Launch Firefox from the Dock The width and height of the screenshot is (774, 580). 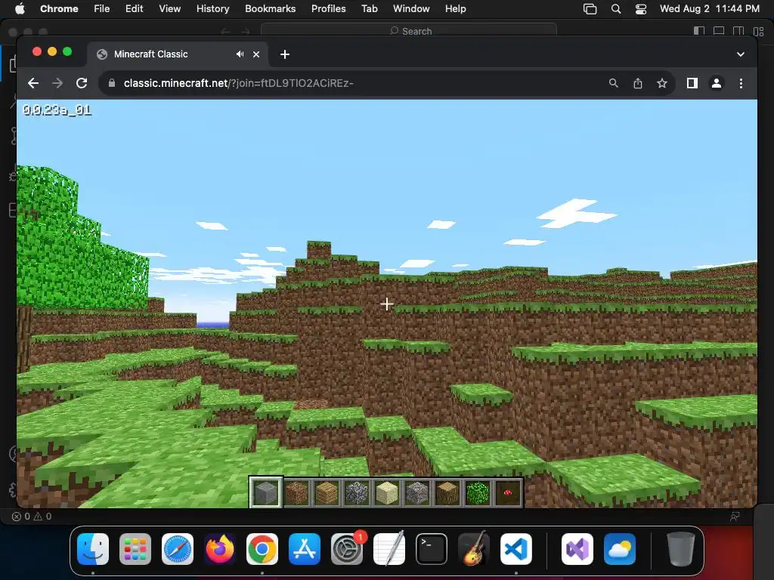click(220, 549)
